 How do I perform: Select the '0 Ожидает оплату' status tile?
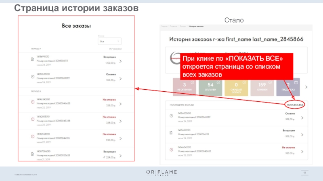236,87
